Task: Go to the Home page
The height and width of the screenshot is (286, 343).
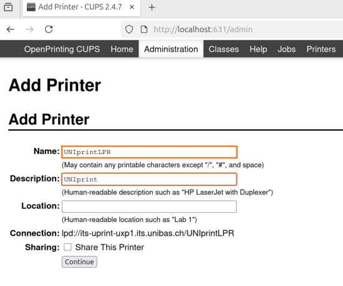Action: tap(122, 49)
